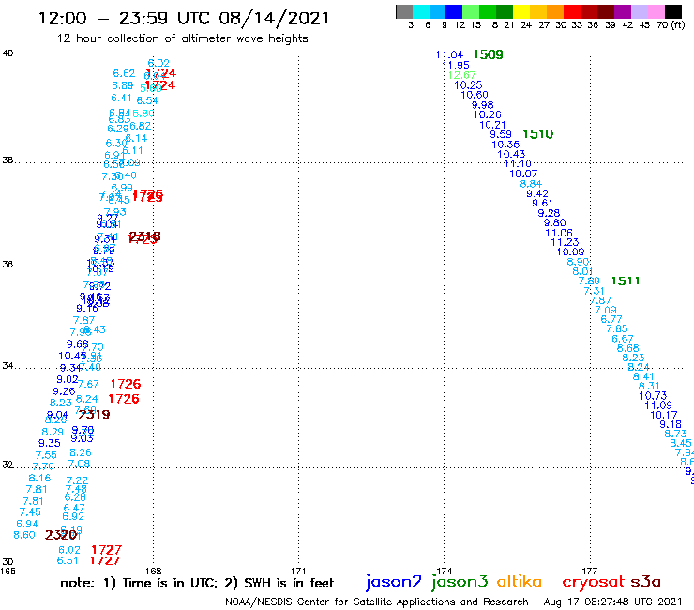Viewport: 694px width, 610px height.
Task: Click the wave height value '6.41'
Action: click(121, 98)
